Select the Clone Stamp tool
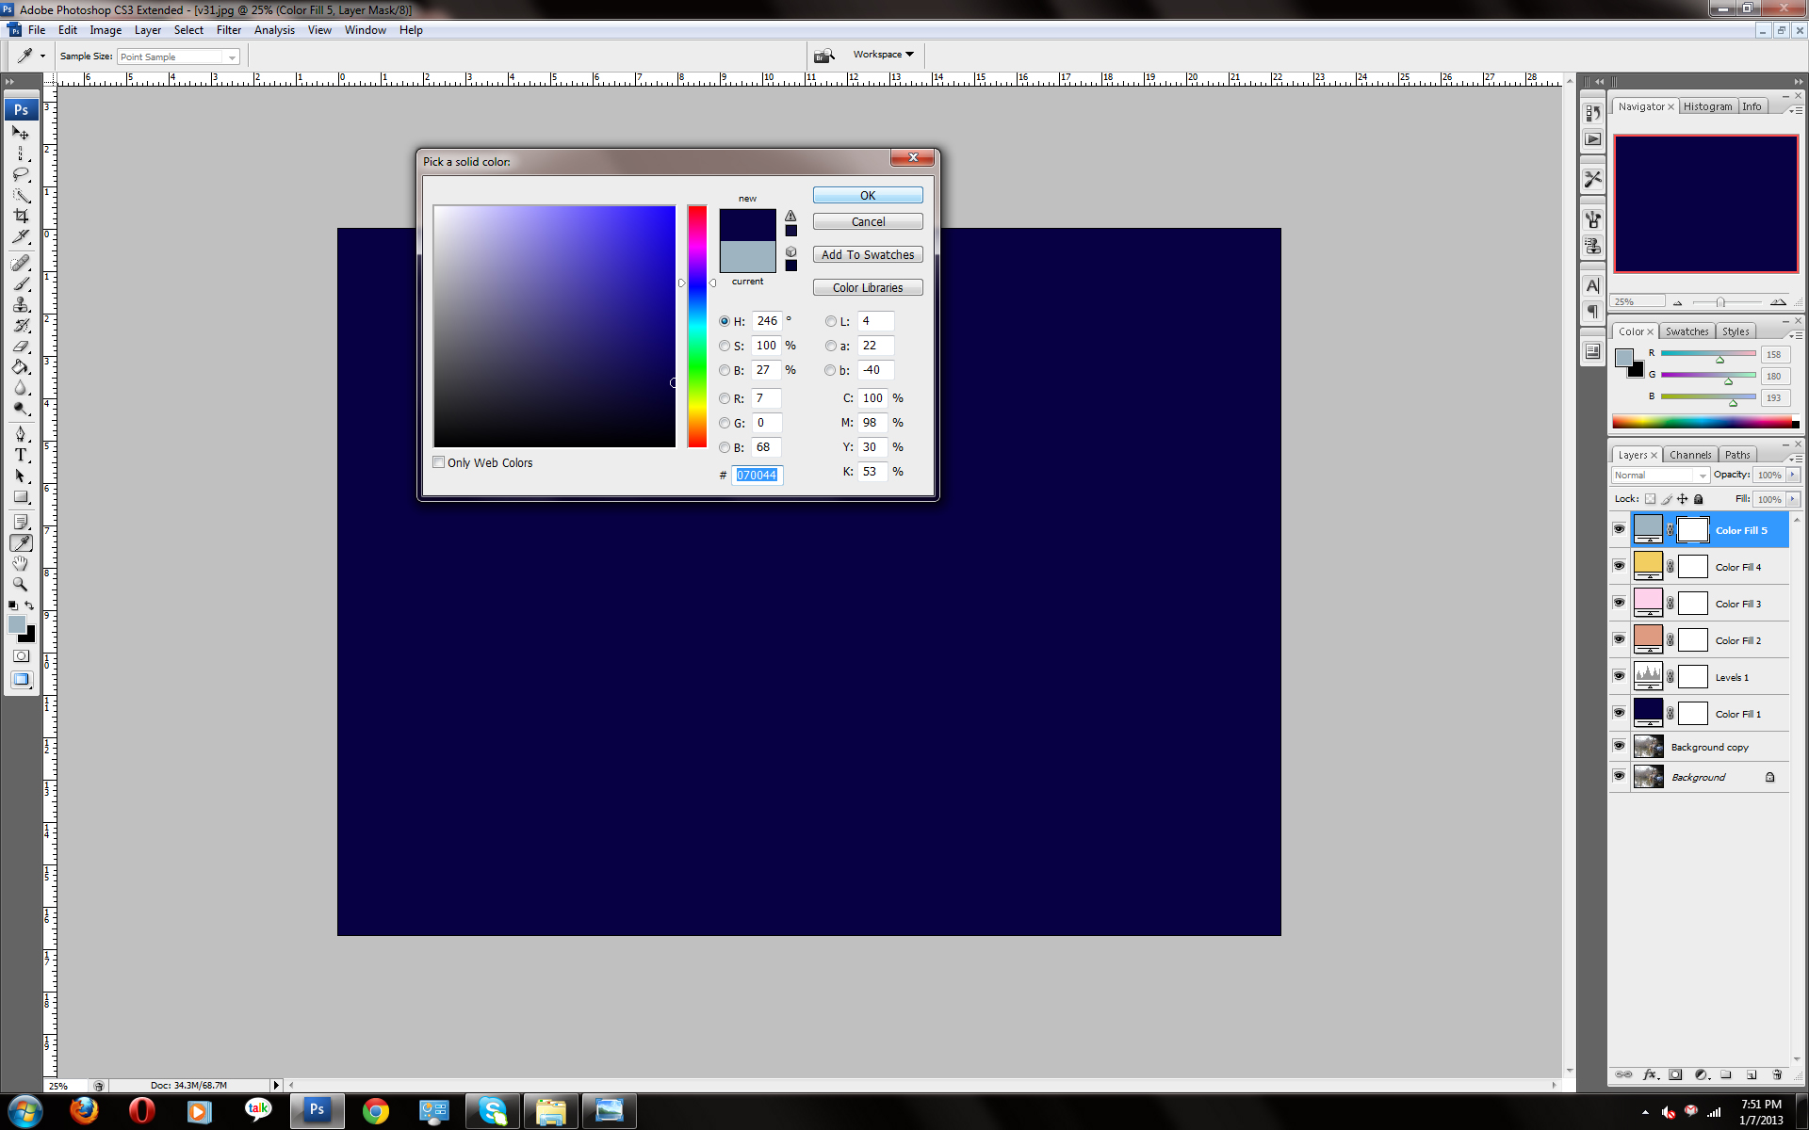 21,304
